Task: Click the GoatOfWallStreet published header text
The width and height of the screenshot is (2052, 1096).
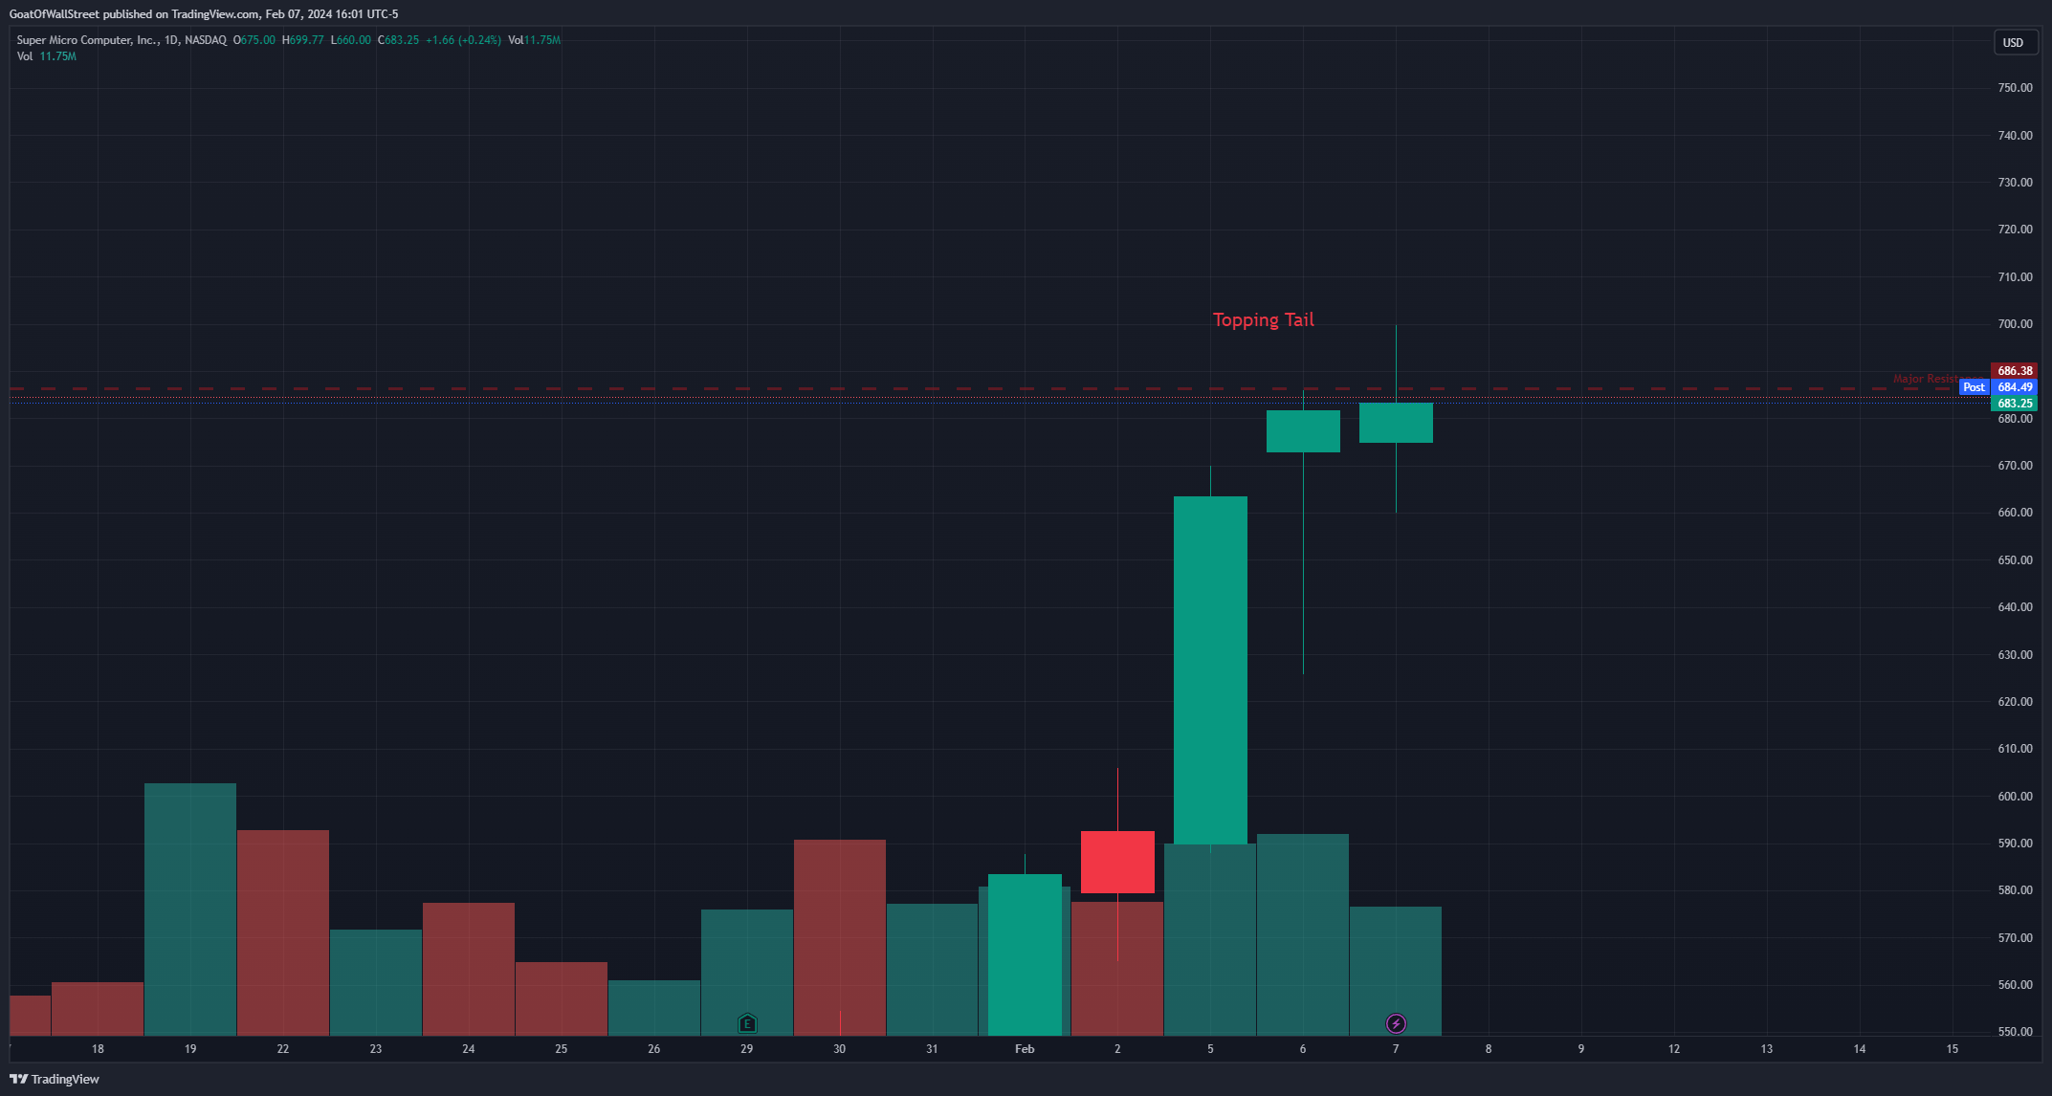Action: [204, 14]
